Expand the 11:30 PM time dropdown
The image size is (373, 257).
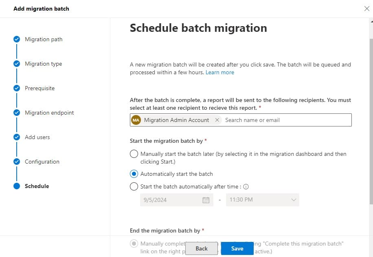click(292, 200)
